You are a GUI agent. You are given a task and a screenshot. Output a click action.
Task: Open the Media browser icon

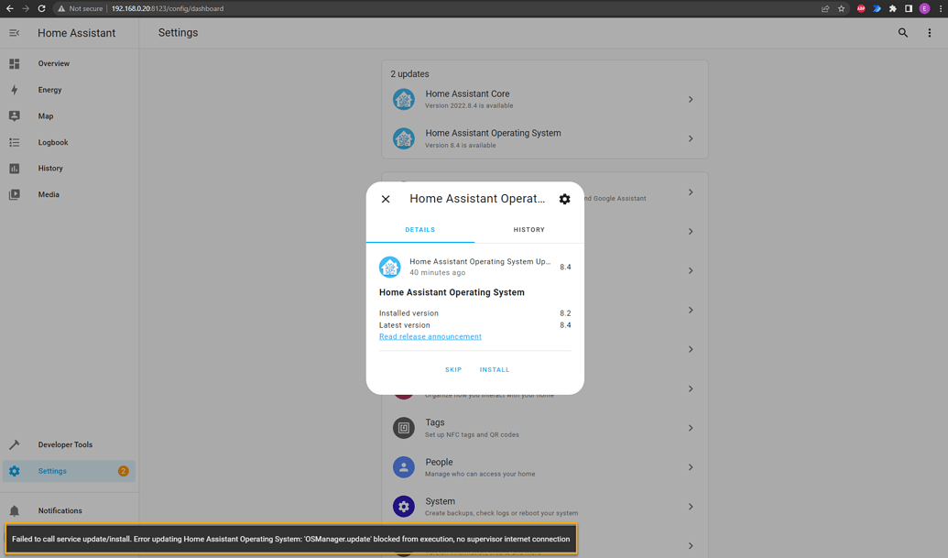pos(15,194)
